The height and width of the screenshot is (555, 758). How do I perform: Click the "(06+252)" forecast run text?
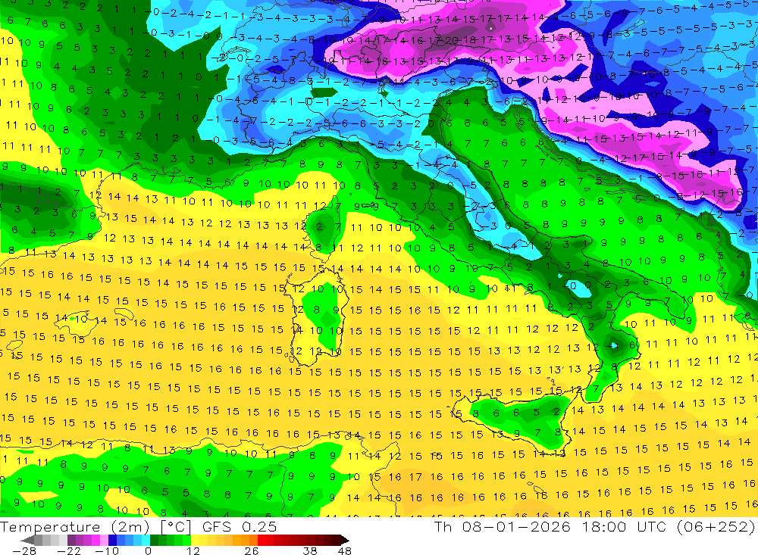716,526
